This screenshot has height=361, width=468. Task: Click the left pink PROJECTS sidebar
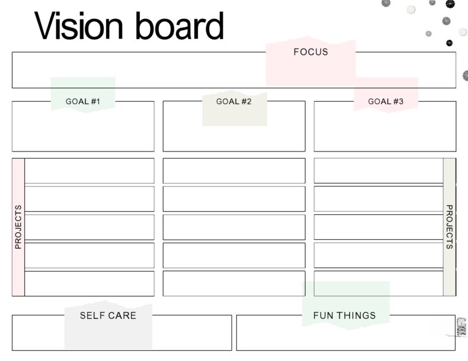(x=18, y=227)
